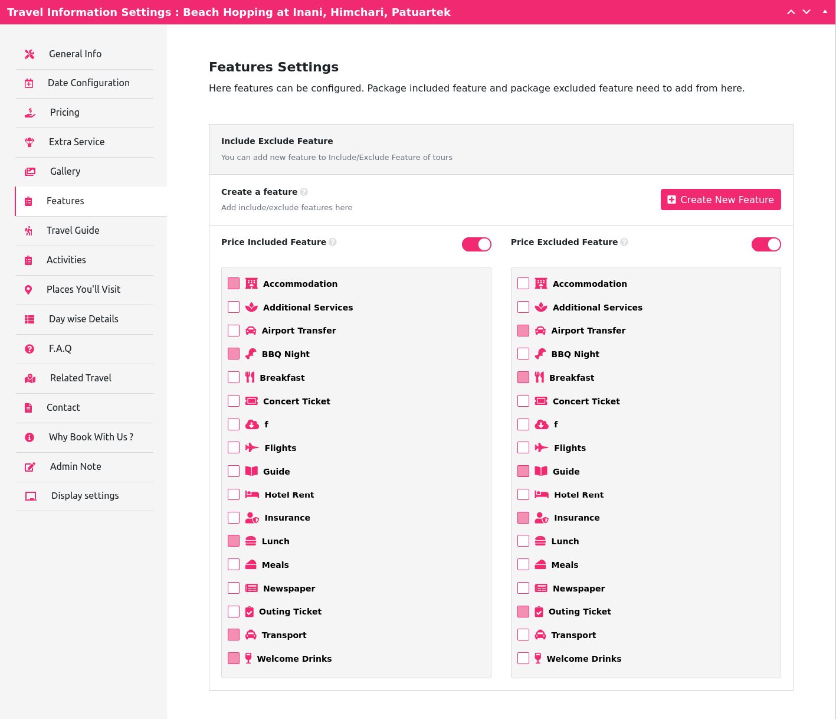The image size is (836, 719).
Task: Click the included Concert Ticket icon
Action: (251, 401)
